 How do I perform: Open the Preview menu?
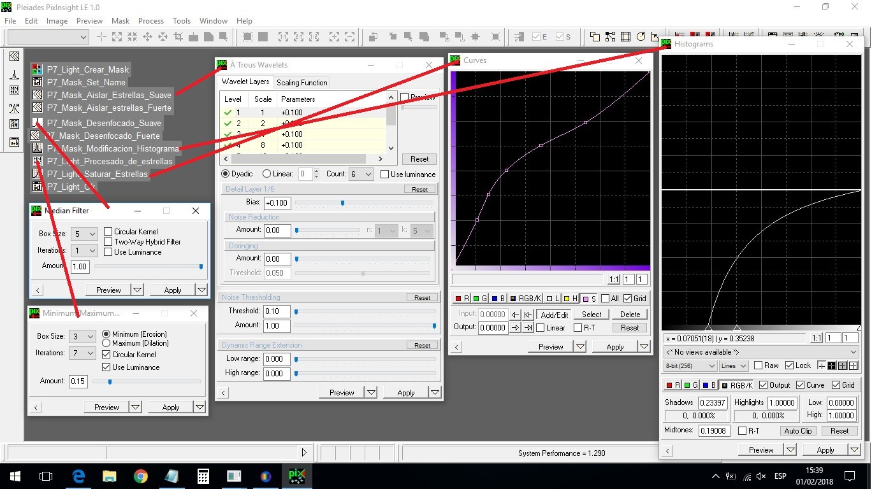(x=89, y=20)
